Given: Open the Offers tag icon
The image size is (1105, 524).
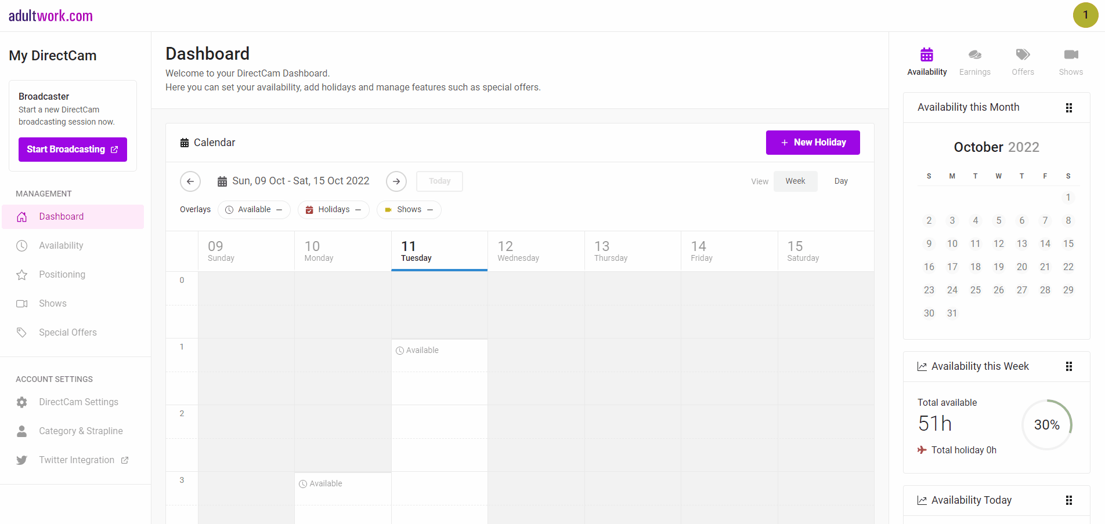Looking at the screenshot, I should 1023,55.
